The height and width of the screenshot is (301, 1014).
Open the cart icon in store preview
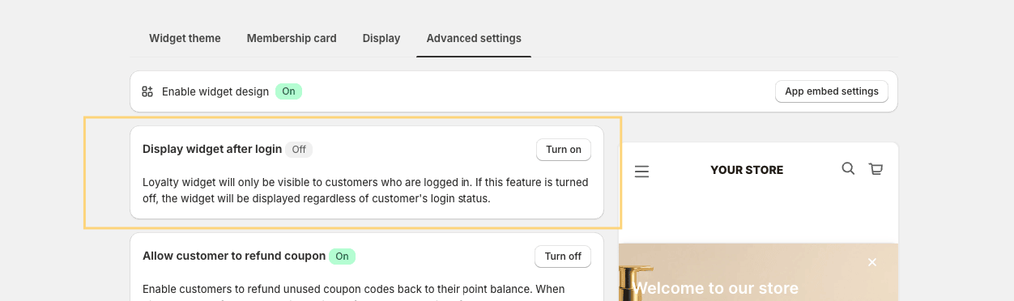coord(876,169)
